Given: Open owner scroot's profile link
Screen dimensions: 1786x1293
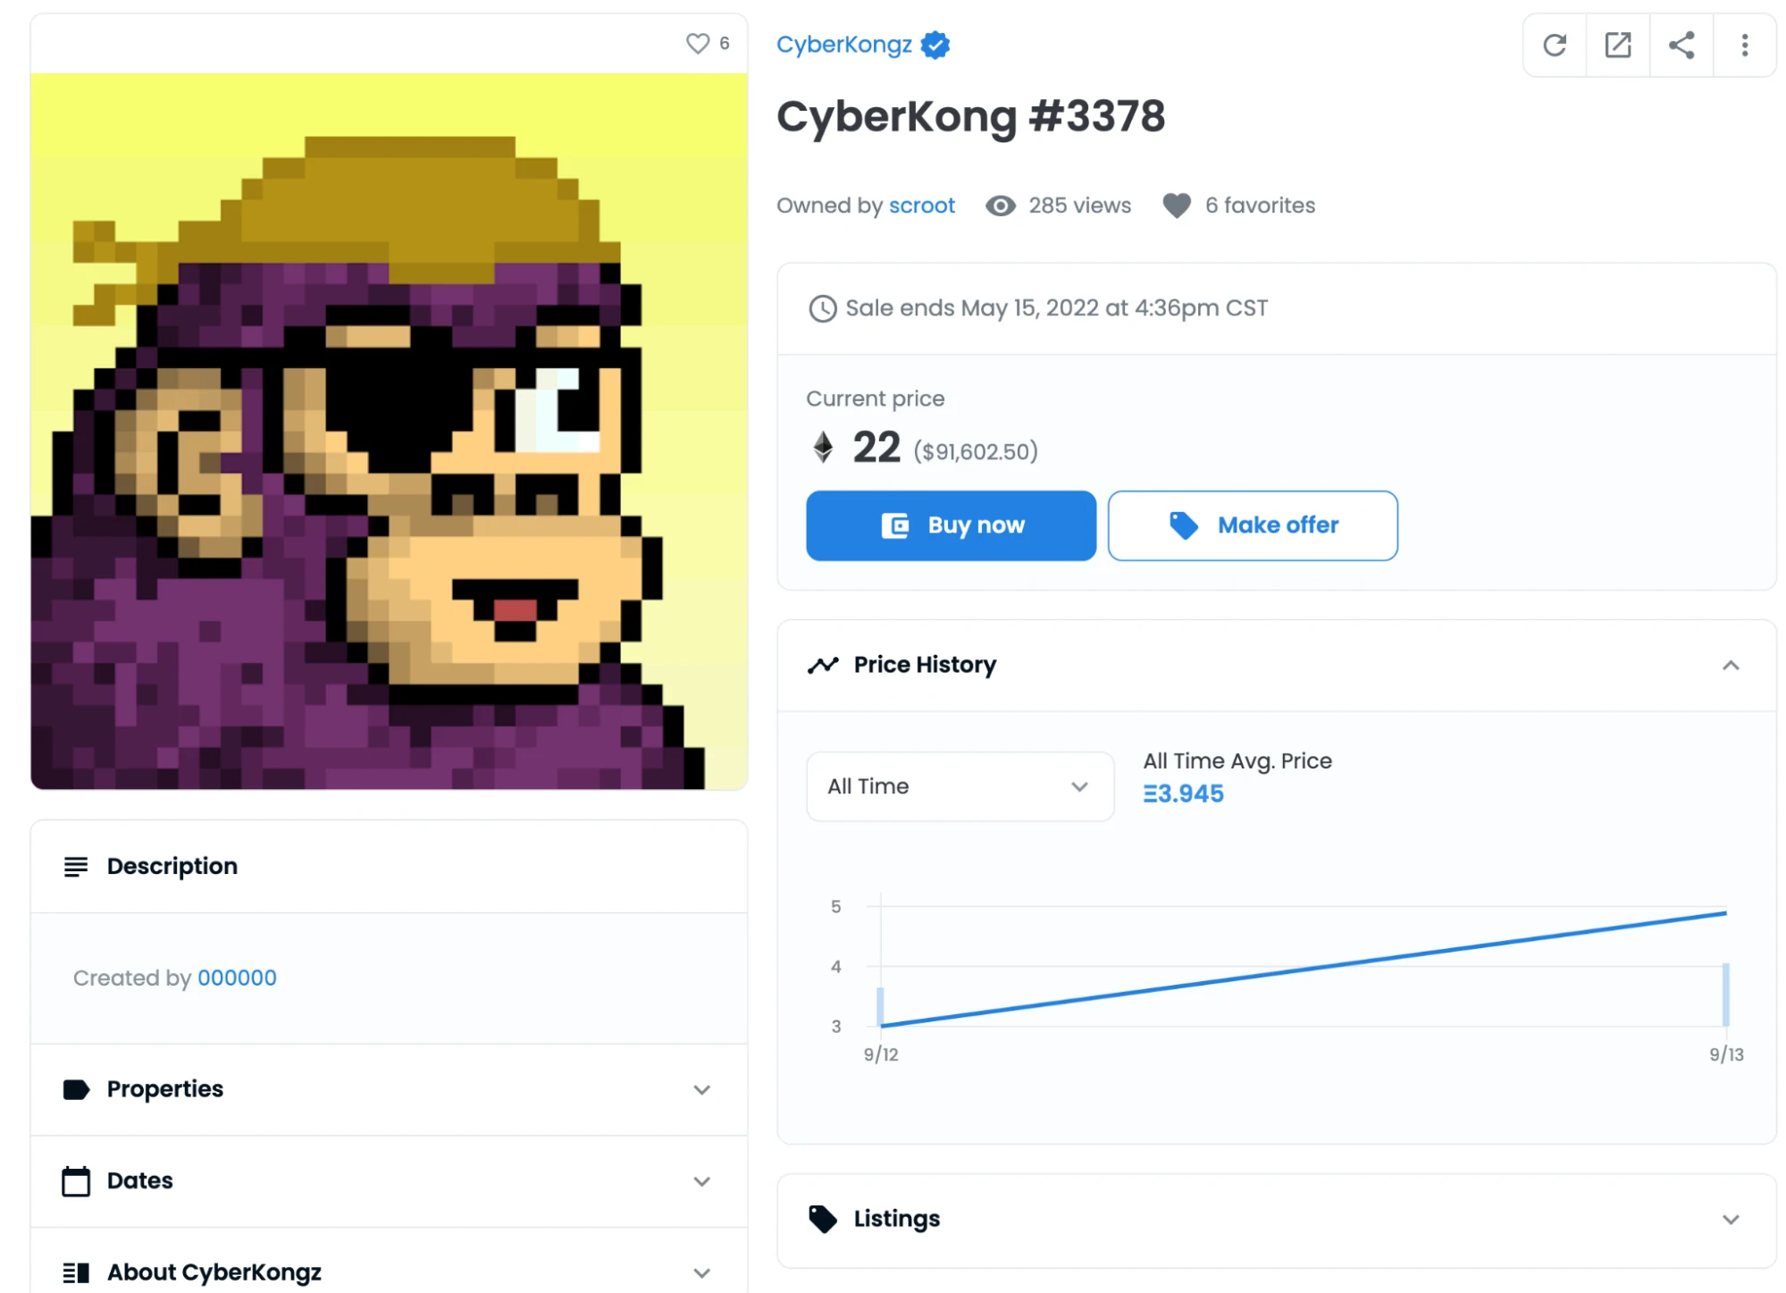Looking at the screenshot, I should [921, 206].
